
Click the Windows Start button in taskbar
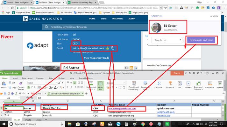(4, 124)
